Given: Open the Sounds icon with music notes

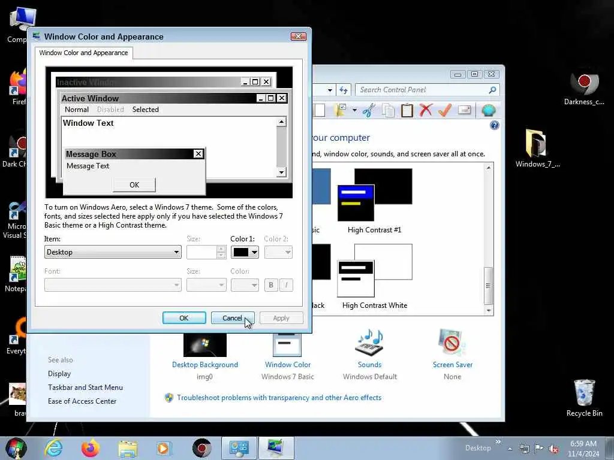Looking at the screenshot, I should pyautogui.click(x=369, y=342).
